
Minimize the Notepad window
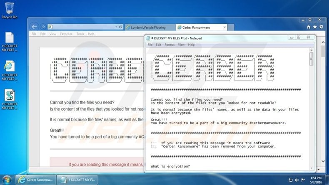292,37
